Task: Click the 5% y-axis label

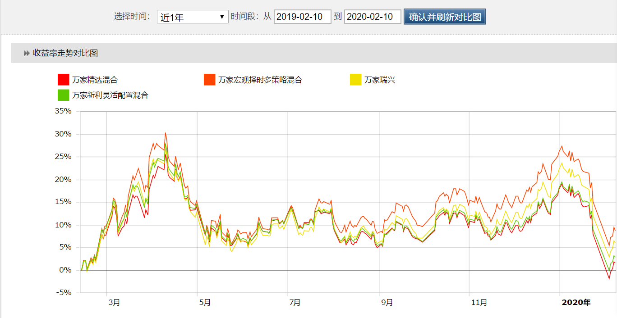Action: pos(65,247)
